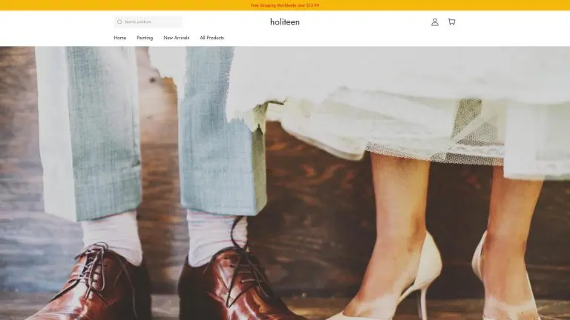The height and width of the screenshot is (320, 570).
Task: Click the Free Shipping Worldwide announcement text
Action: coord(285,5)
